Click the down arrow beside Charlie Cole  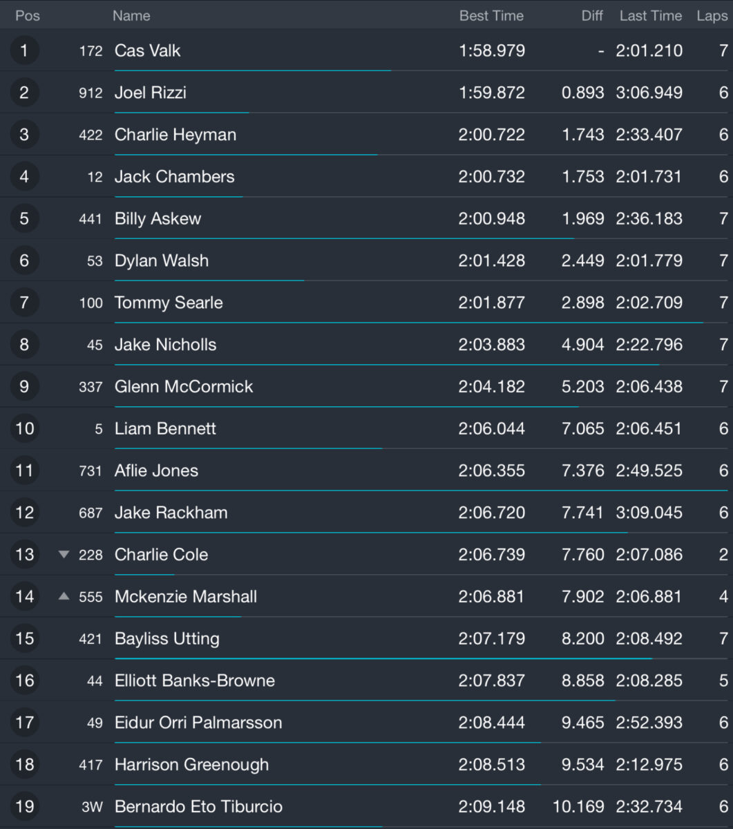click(64, 554)
